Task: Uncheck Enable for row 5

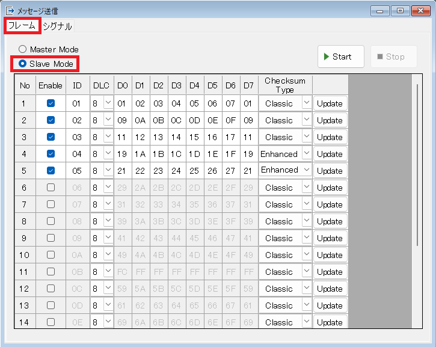Action: (51, 170)
